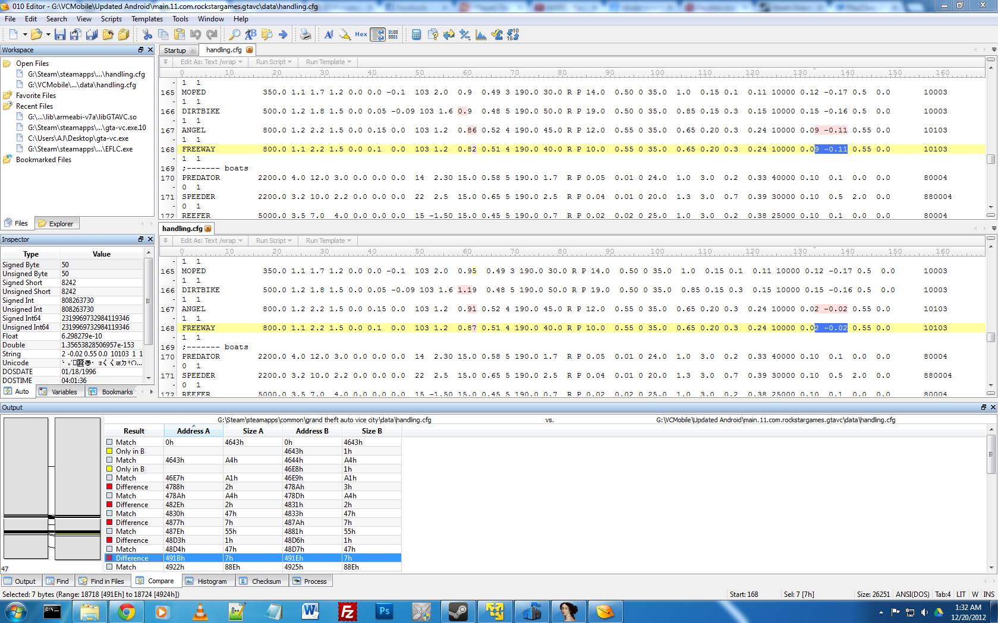Open the Find magnifier tool
The image size is (998, 623).
pyautogui.click(x=235, y=34)
